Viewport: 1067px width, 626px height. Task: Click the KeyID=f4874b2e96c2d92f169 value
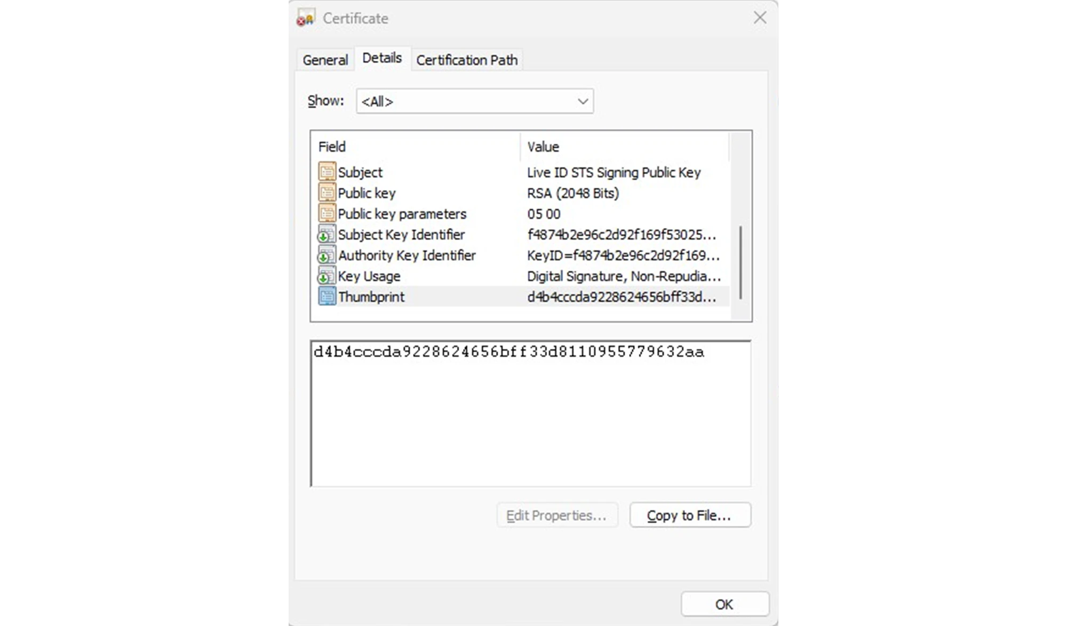point(623,255)
